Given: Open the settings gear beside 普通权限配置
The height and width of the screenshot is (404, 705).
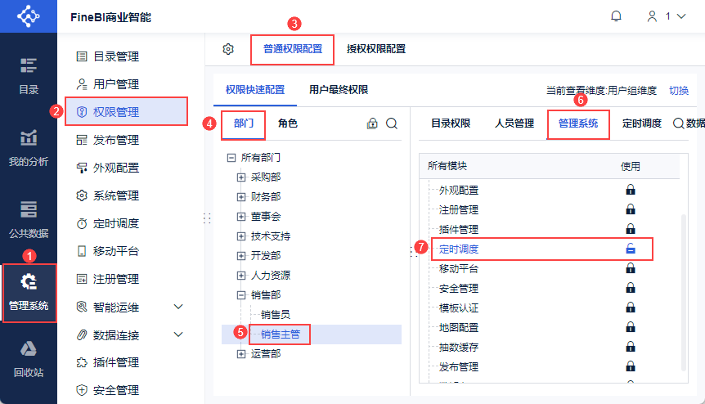Looking at the screenshot, I should pyautogui.click(x=228, y=49).
